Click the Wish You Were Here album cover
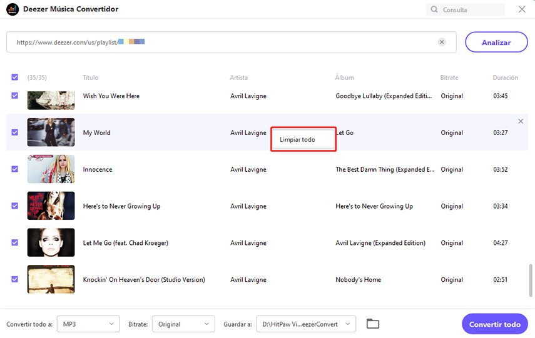This screenshot has width=535, height=338. [51, 100]
